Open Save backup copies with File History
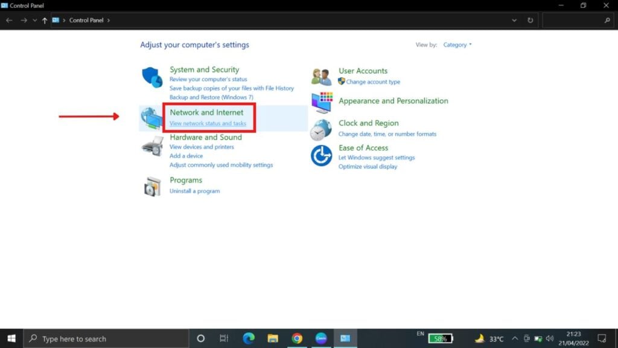The width and height of the screenshot is (618, 348). (x=232, y=88)
